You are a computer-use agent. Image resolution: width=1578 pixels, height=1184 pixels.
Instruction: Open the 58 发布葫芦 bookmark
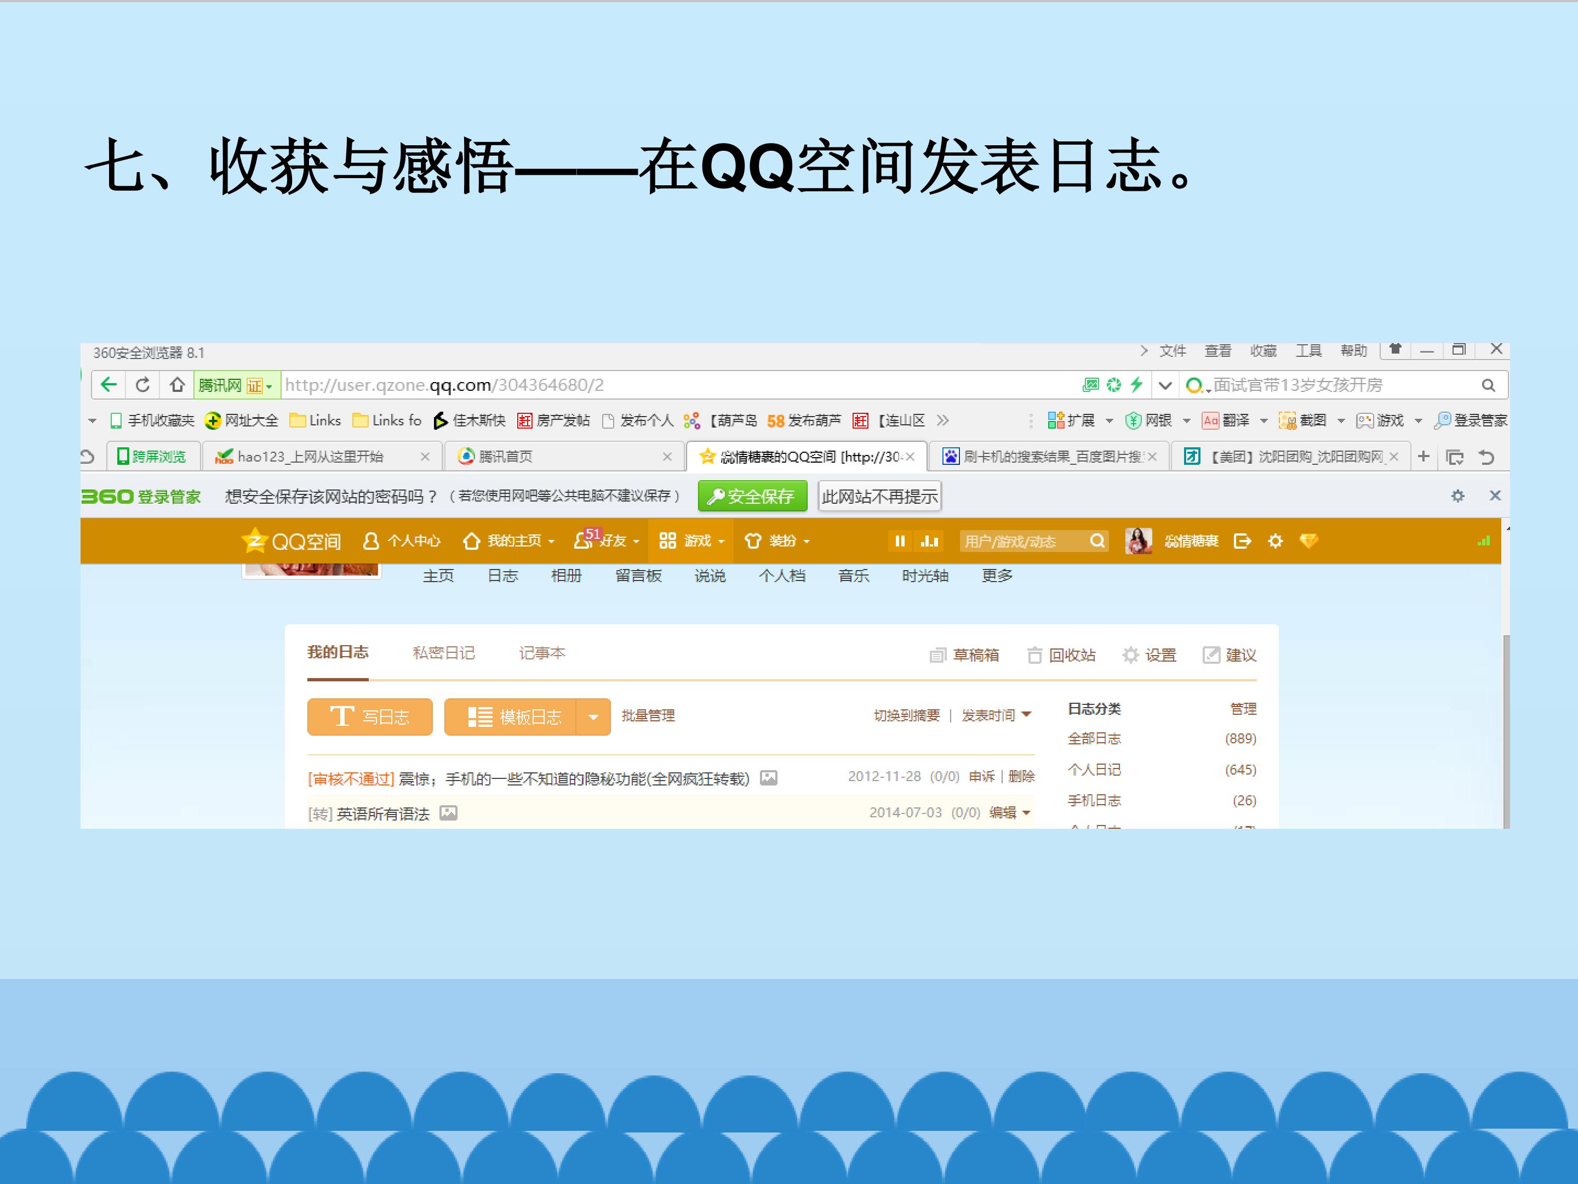point(804,420)
